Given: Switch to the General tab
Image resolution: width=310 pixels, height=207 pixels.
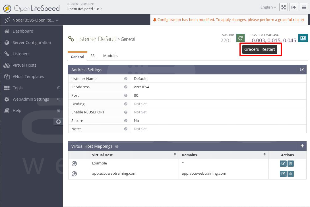Looking at the screenshot, I should point(77,57).
